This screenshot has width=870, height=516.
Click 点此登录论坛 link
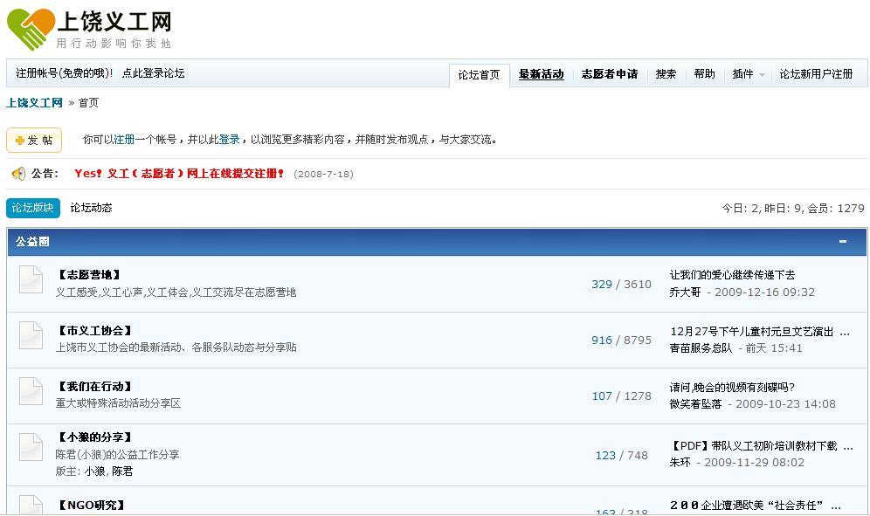click(153, 73)
